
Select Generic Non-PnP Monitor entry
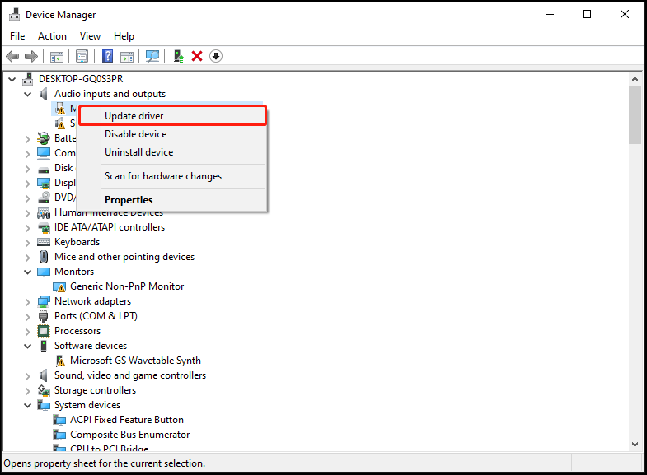127,286
